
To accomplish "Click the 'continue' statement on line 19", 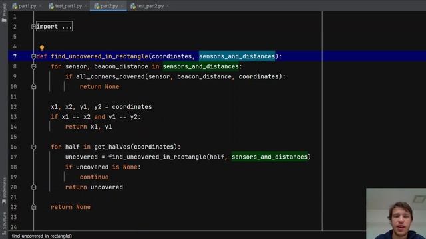I will pyautogui.click(x=94, y=177).
